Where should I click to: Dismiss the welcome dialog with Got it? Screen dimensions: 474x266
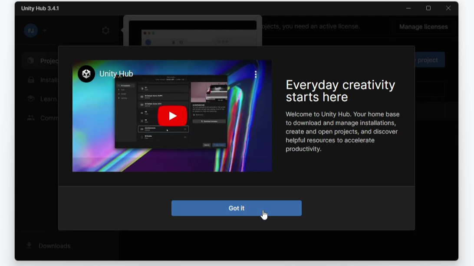(x=237, y=208)
